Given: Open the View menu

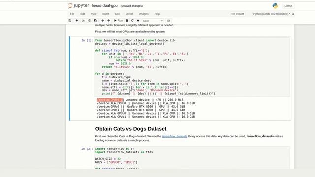Looking at the screenshot, I should pos(94,14).
